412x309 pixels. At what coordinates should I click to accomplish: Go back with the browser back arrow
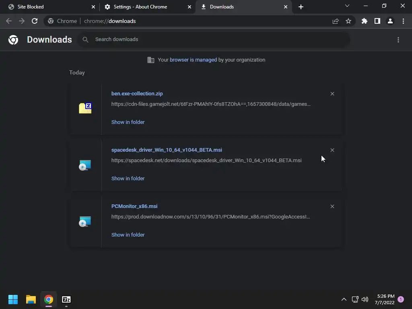click(x=9, y=21)
